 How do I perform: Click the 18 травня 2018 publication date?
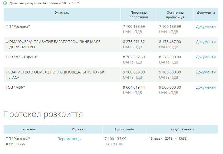(161, 139)
